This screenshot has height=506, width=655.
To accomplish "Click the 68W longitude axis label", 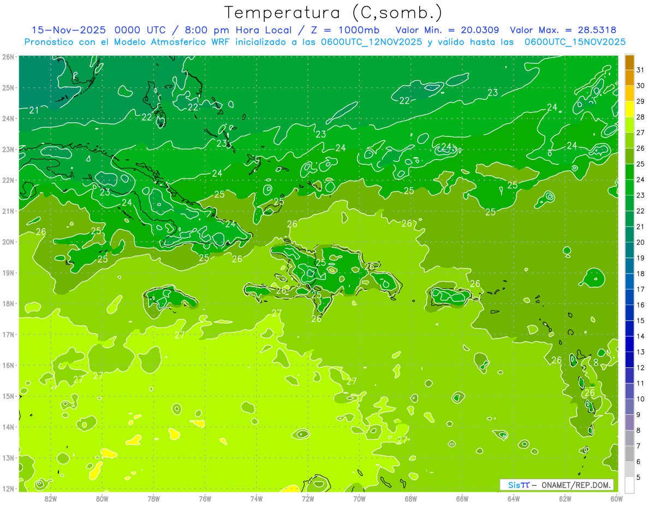I will pyautogui.click(x=411, y=498).
